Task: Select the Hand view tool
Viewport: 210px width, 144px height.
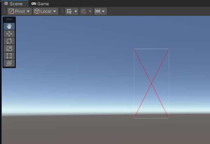Action: click(x=9, y=26)
